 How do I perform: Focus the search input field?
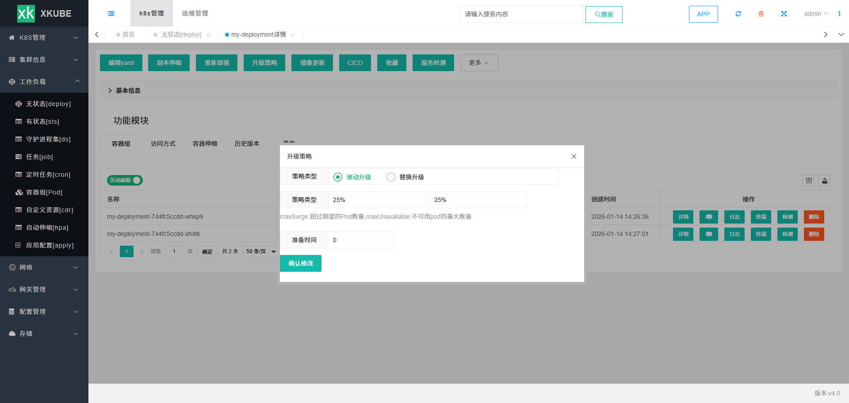click(x=522, y=14)
